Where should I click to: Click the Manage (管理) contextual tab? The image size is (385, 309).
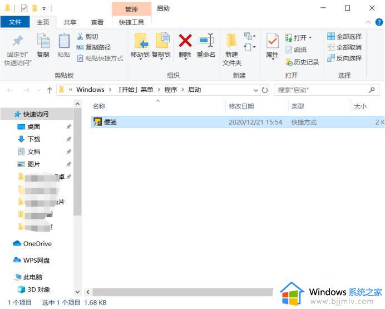point(131,9)
